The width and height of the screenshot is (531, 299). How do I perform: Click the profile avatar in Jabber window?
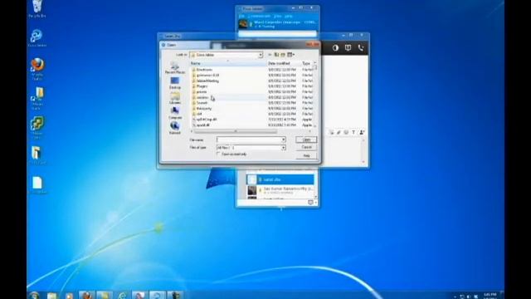(x=243, y=24)
